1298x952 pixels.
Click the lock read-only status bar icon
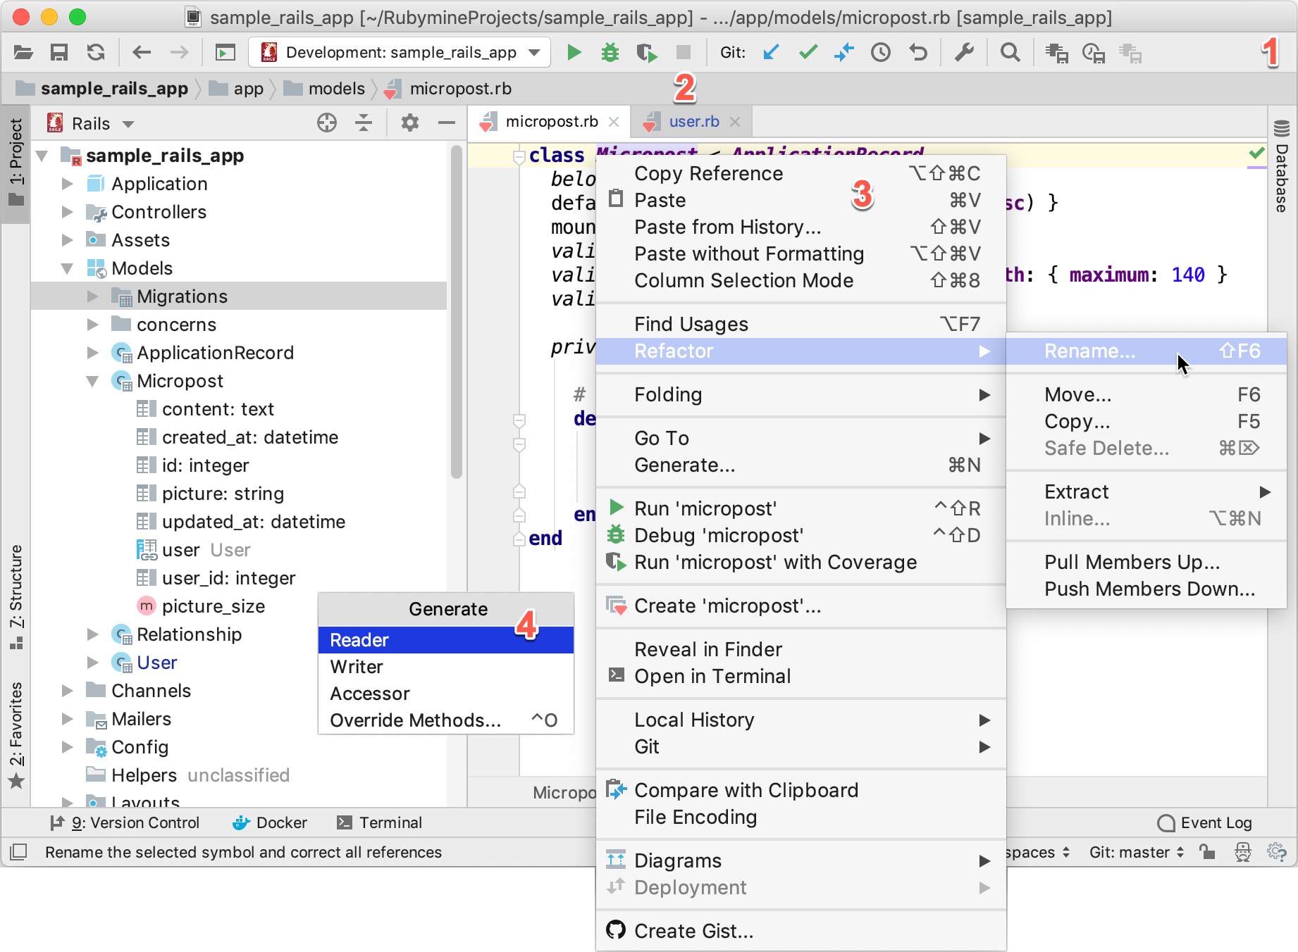(x=1207, y=852)
